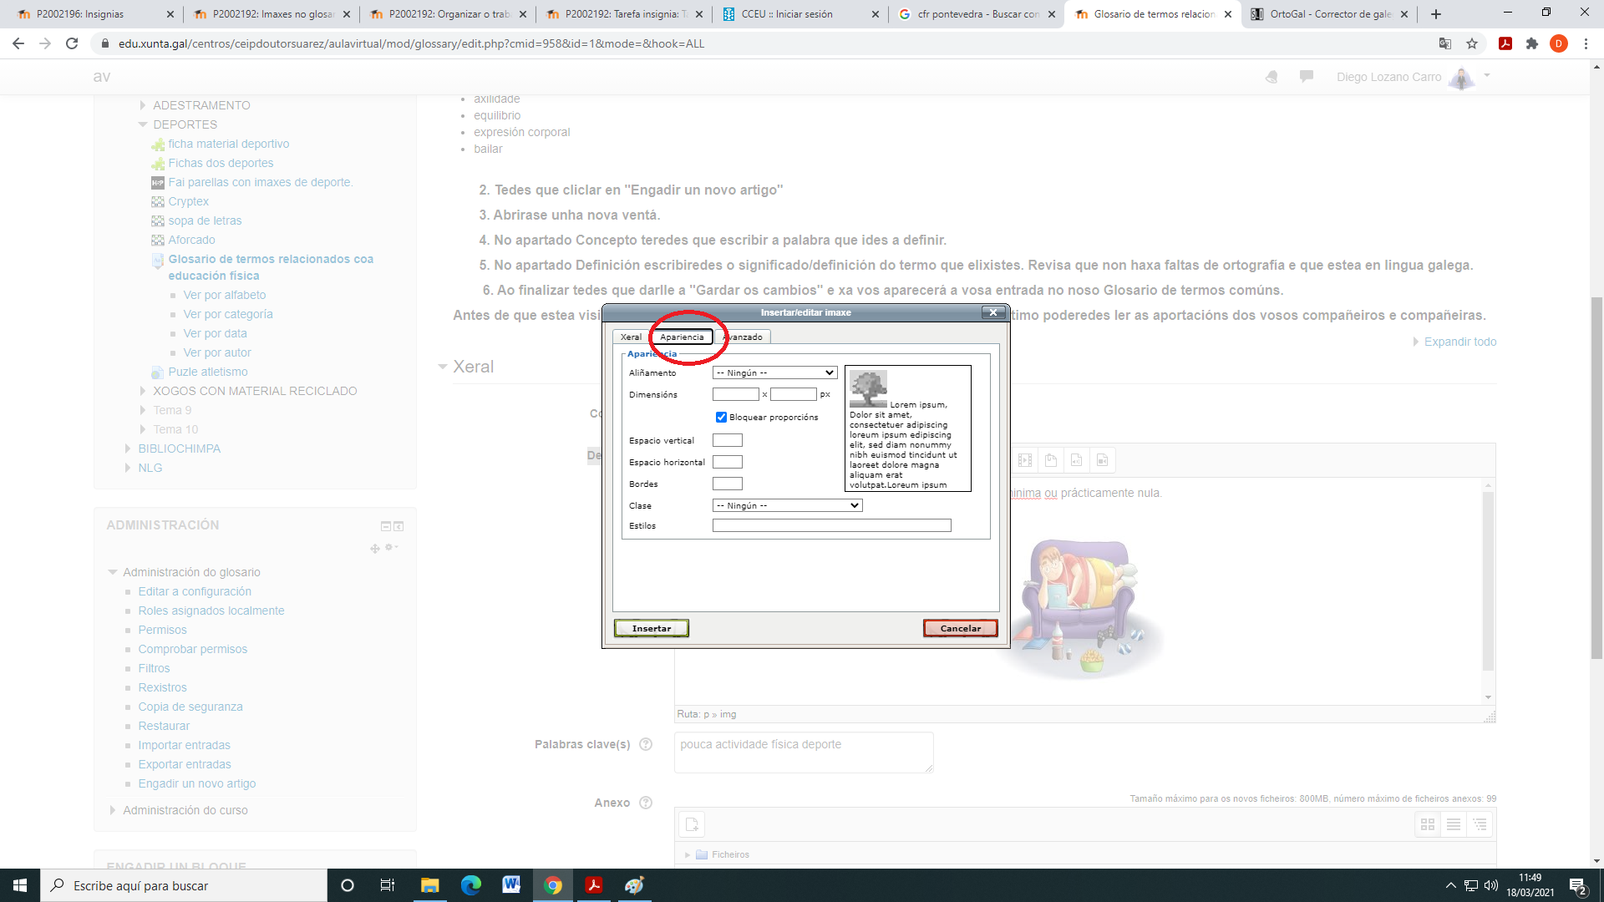Click the add file icon under Anexo

(692, 824)
